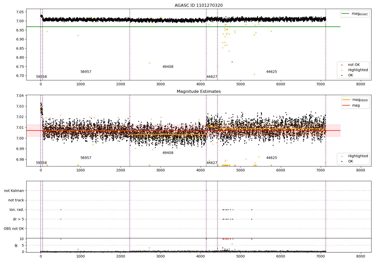Click the 8000 x-tick under the top plot
This screenshot has height=262, width=375.
pyautogui.click(x=360, y=84)
